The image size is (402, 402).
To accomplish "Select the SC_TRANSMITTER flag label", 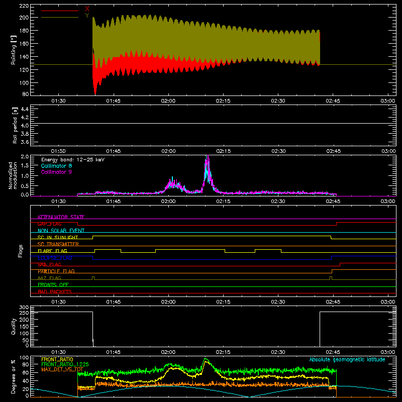I will 58,244.
